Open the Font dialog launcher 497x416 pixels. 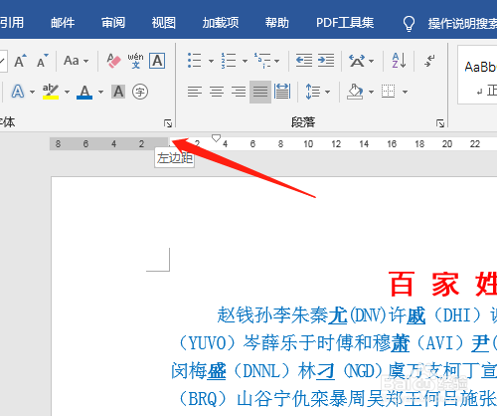(168, 123)
